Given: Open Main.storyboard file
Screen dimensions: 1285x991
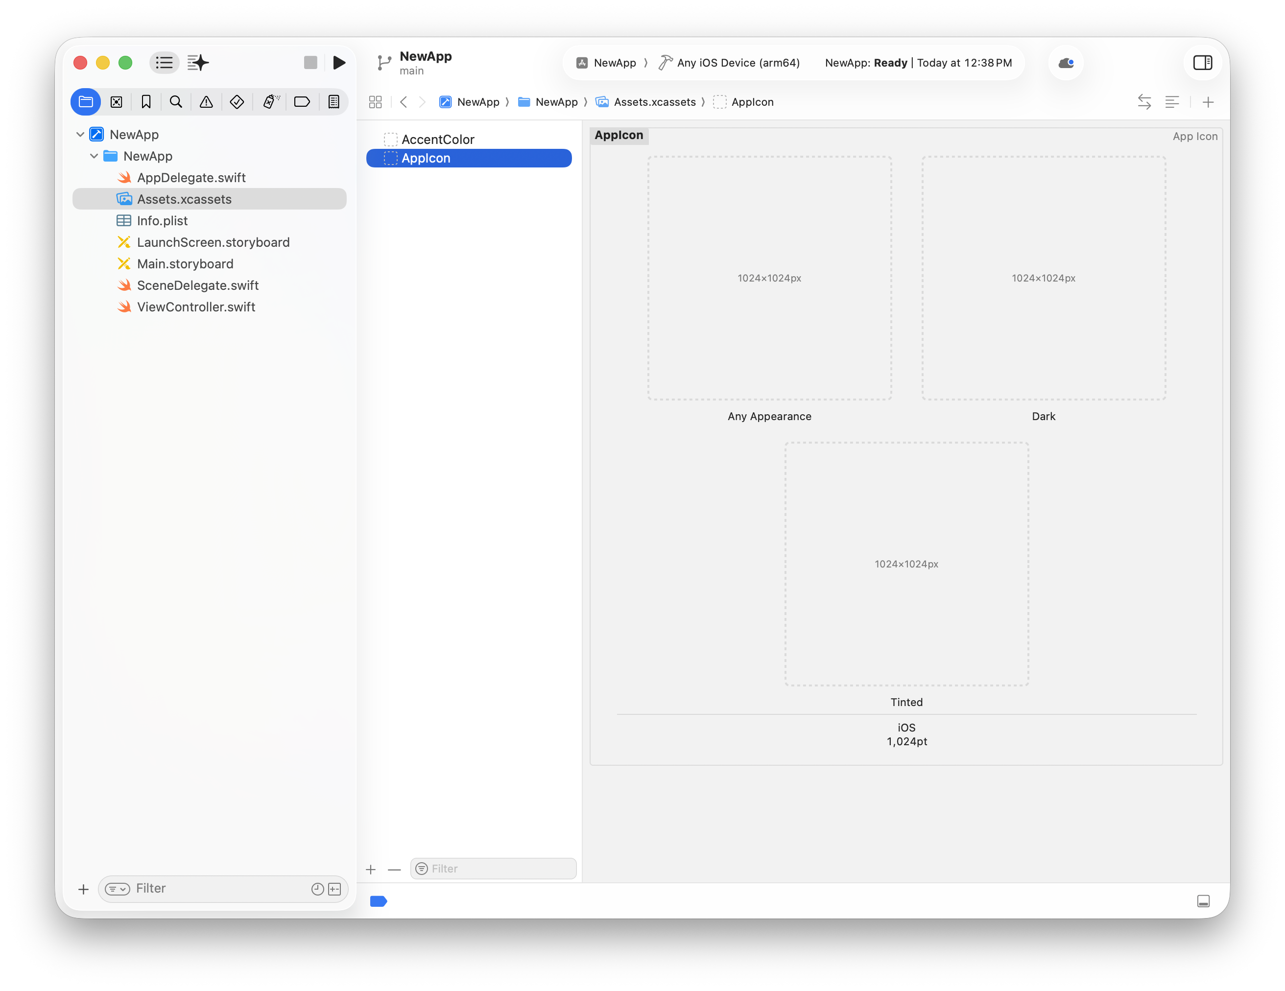Looking at the screenshot, I should tap(210, 263).
